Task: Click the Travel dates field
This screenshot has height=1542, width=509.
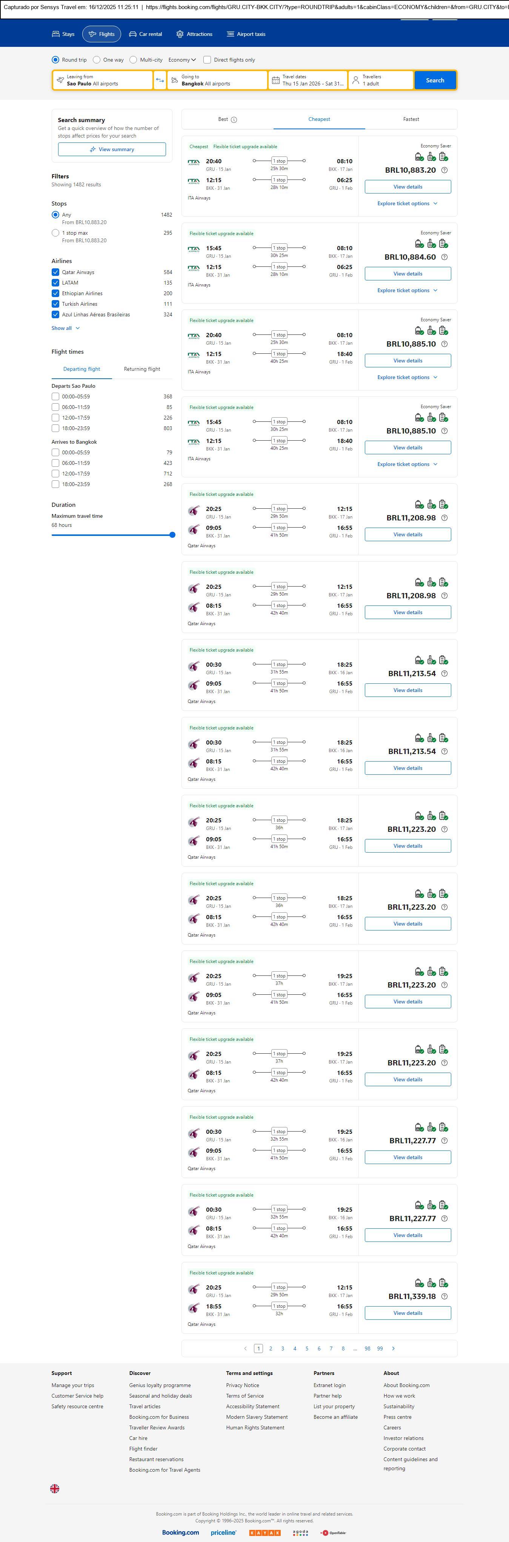Action: point(307,80)
